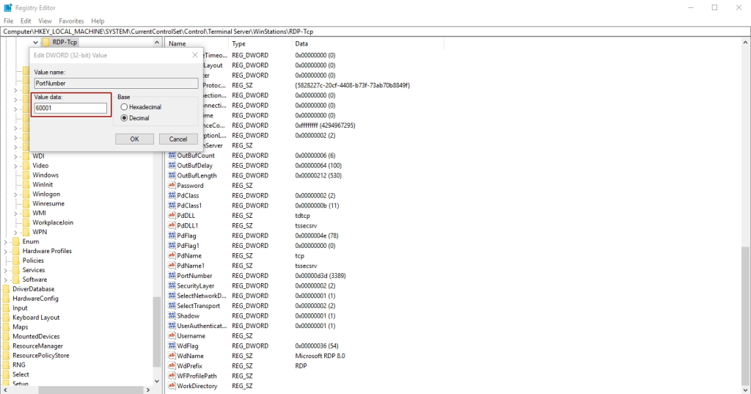Click the OutBufDelay DWORD value icon
The image size is (751, 394).
point(172,165)
